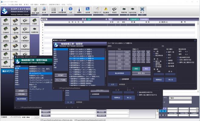Select 入力 tab in back 配管付属品 dialog
The width and height of the screenshot is (200, 121).
pos(69,102)
